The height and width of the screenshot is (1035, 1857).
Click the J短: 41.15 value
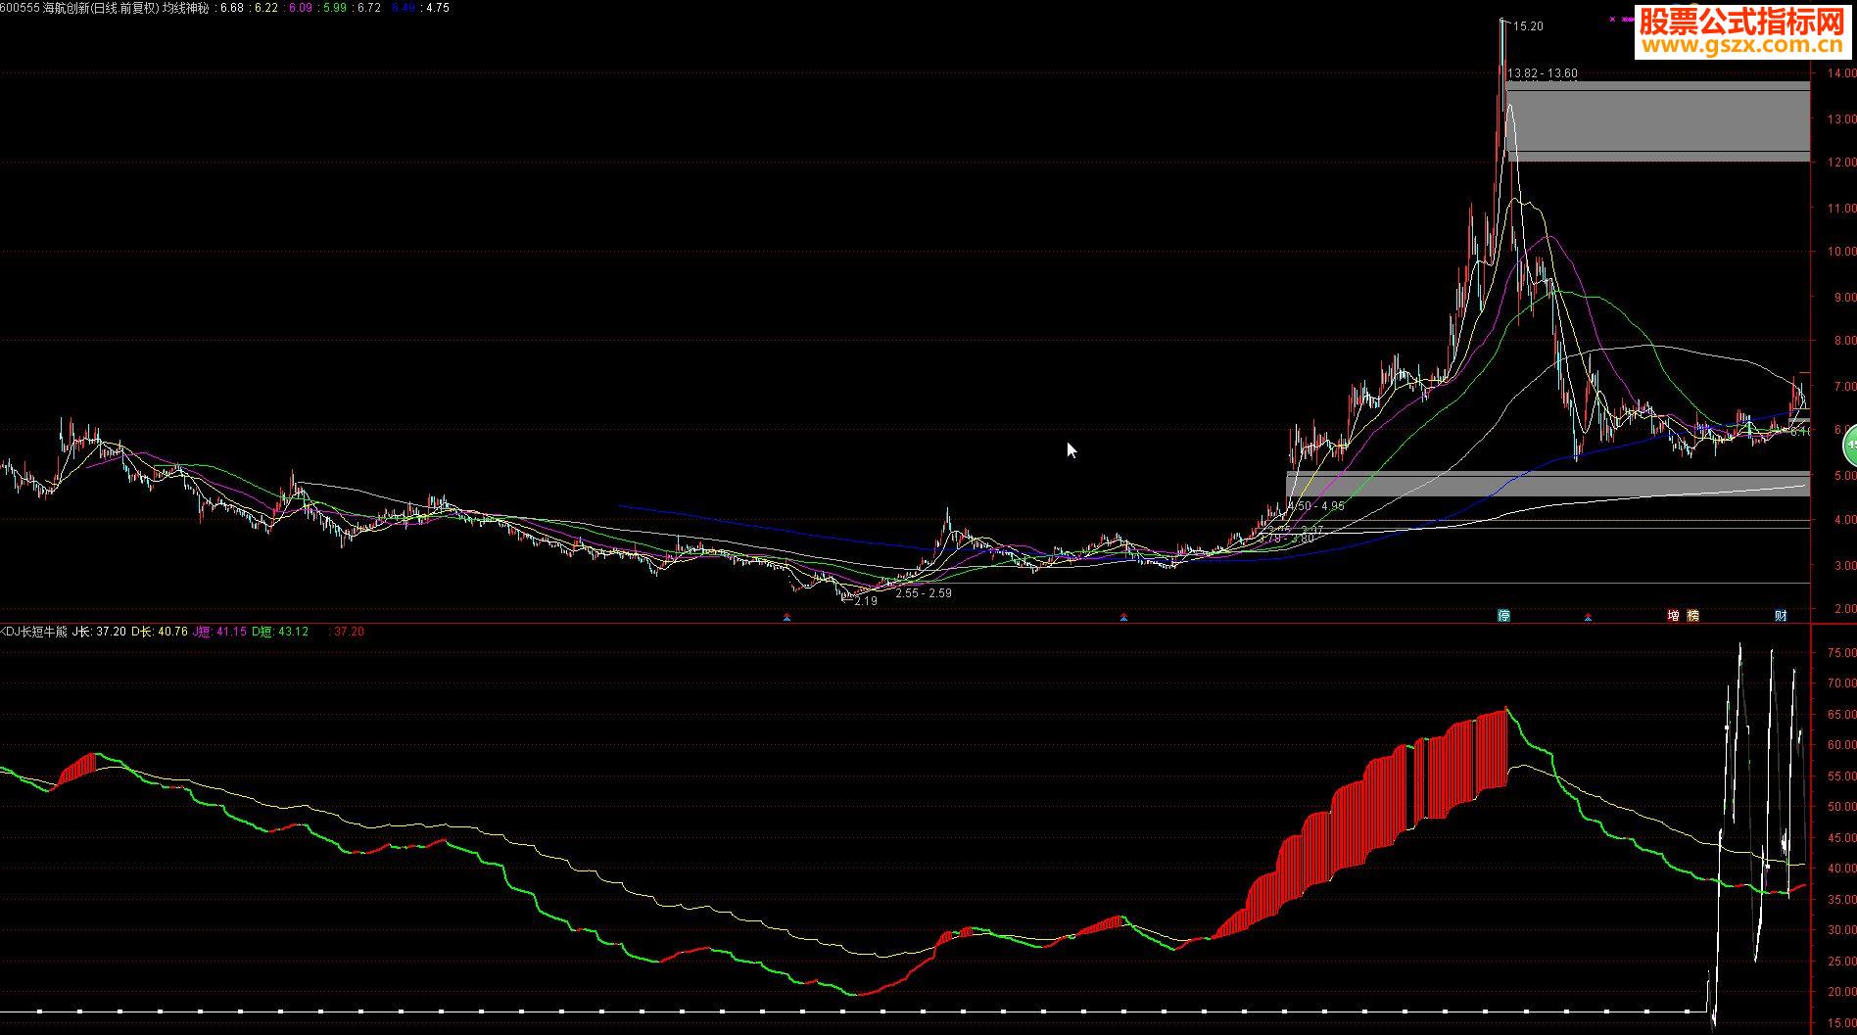pos(220,632)
